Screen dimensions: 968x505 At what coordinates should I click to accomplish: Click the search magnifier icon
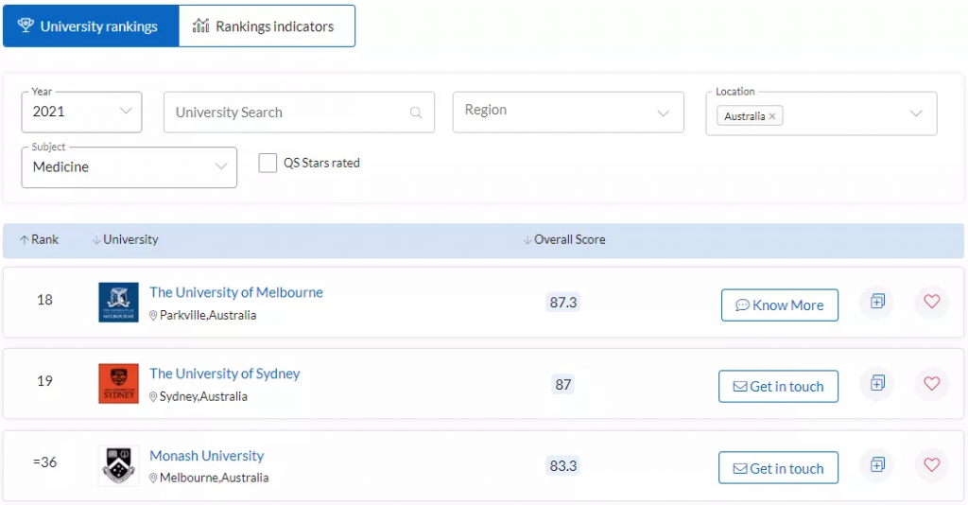[416, 113]
